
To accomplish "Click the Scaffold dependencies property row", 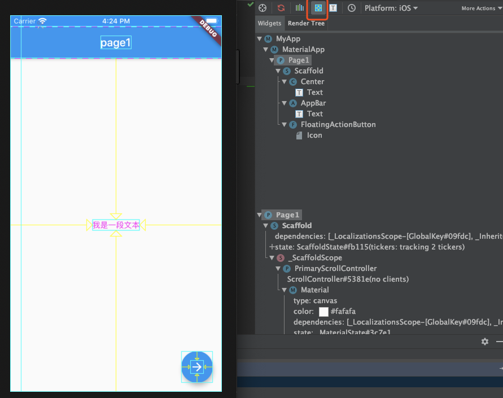I will 389,237.
